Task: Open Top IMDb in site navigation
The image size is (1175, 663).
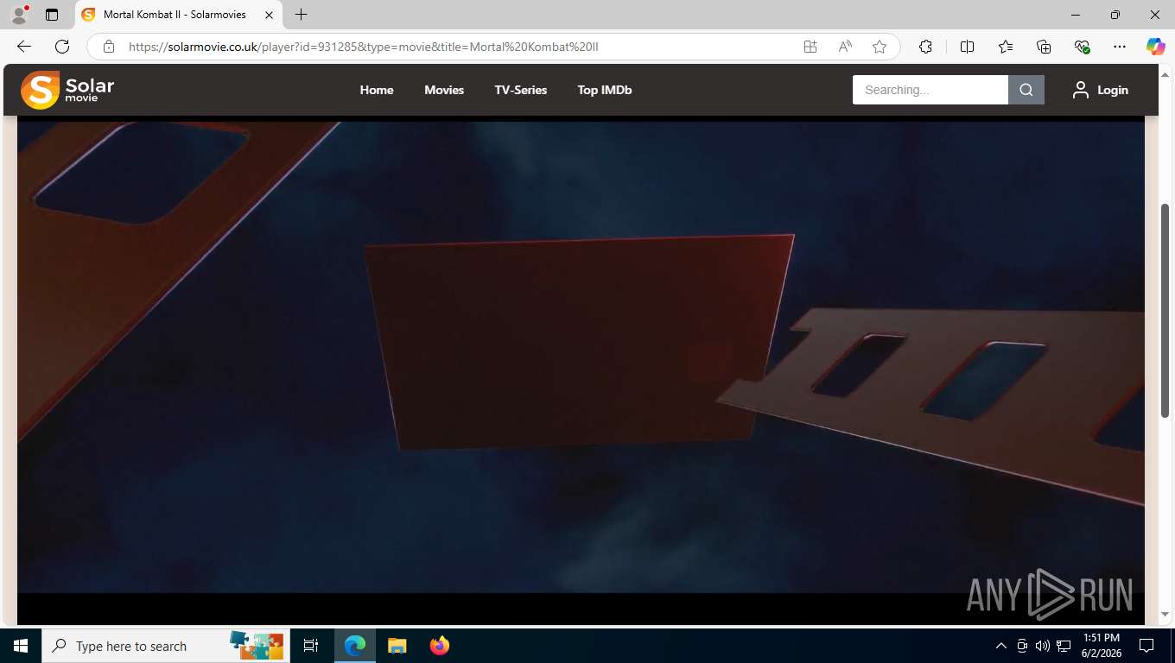Action: pyautogui.click(x=605, y=90)
